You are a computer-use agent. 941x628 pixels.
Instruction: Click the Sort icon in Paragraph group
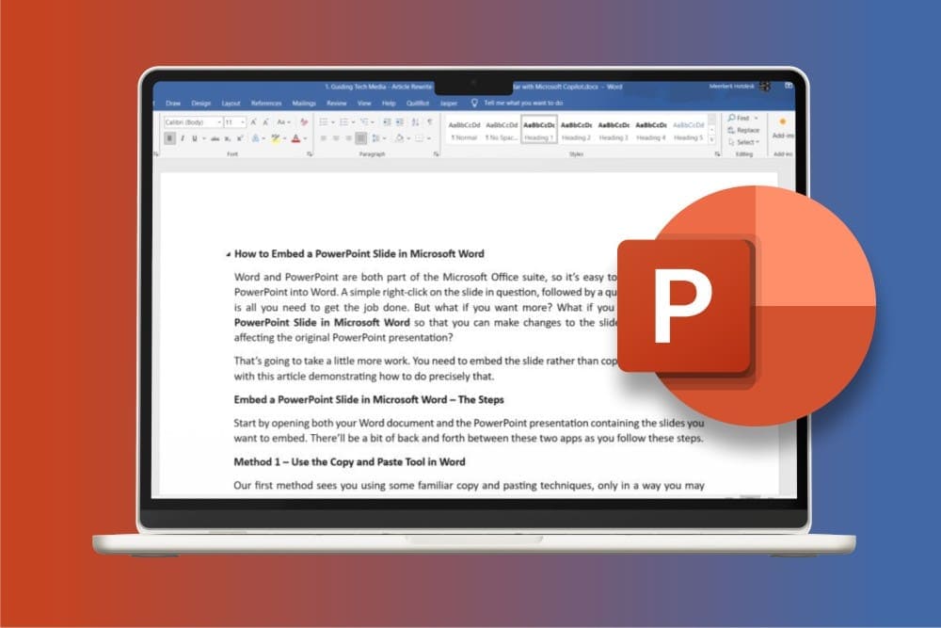coord(414,122)
